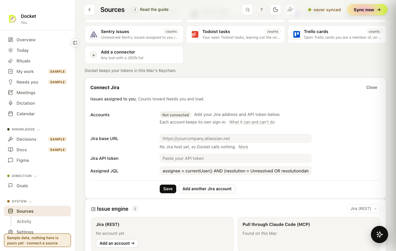The height and width of the screenshot is (251, 396).
Task: Click the Figma chat icon
Action: point(11,160)
